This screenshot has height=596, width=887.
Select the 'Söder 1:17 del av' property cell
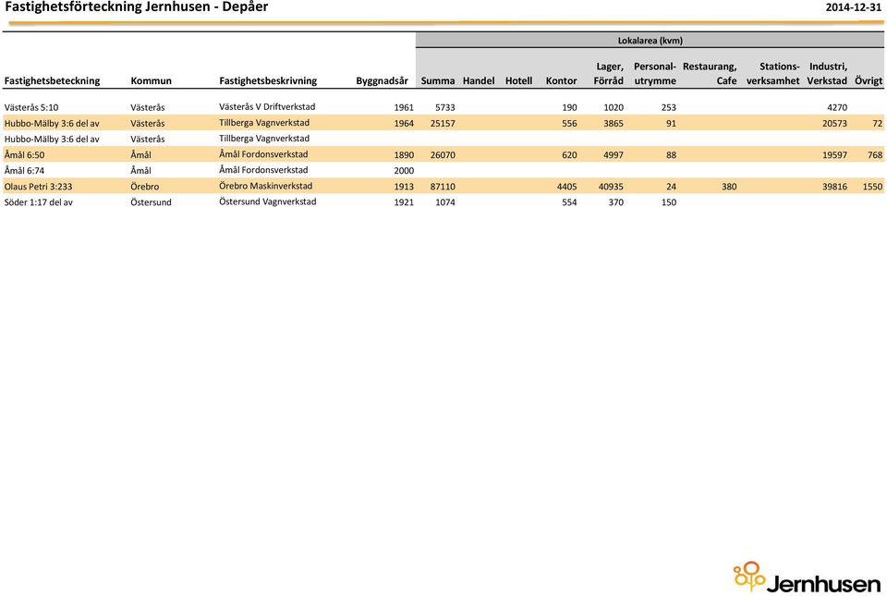click(x=39, y=202)
